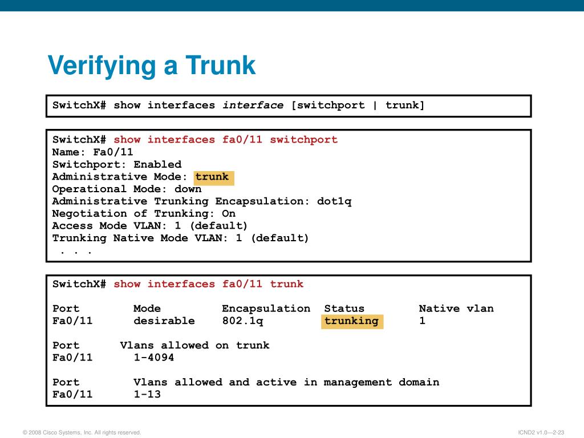Click the '1-13' active VLAN range

(x=147, y=395)
